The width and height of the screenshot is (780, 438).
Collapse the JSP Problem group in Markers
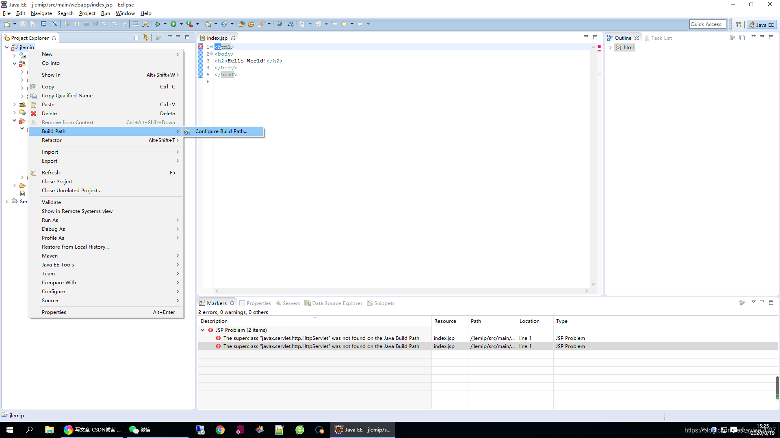click(203, 330)
